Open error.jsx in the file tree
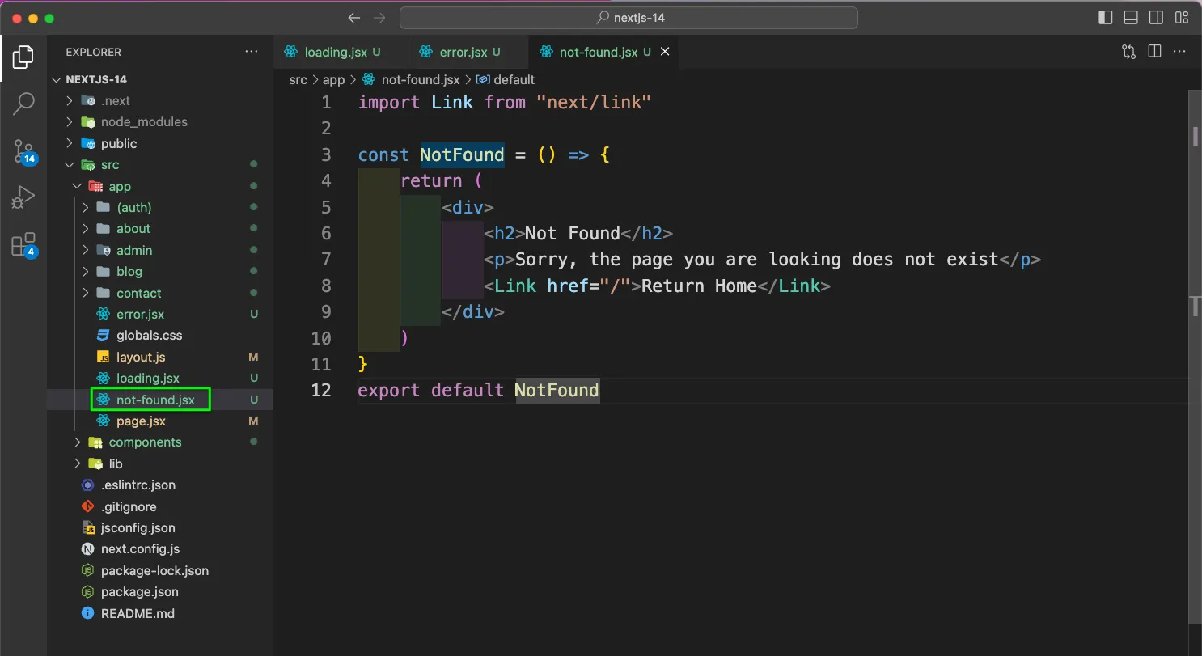The image size is (1202, 656). [x=160, y=314]
